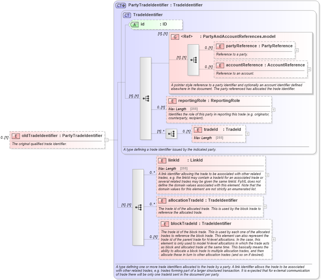321x280 pixels.
Task: Click the CT icon next to TradeIdentifier
Action: 127,15
